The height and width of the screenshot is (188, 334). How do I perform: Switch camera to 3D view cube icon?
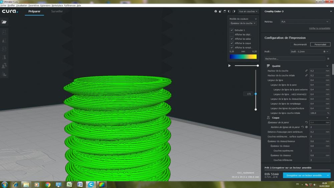coord(215,11)
